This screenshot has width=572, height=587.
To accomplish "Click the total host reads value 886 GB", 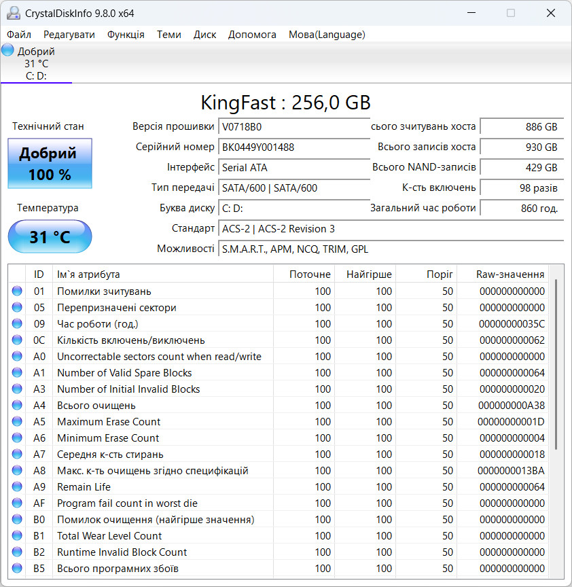I will [x=522, y=126].
